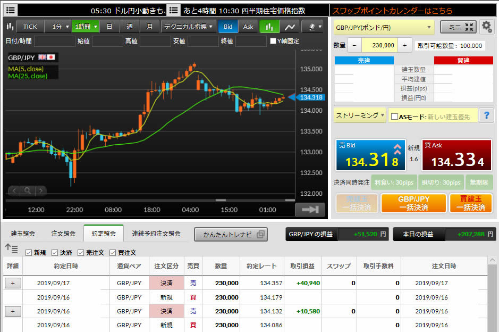Click scroll-up arrow of trade table scrollbar

492,260
